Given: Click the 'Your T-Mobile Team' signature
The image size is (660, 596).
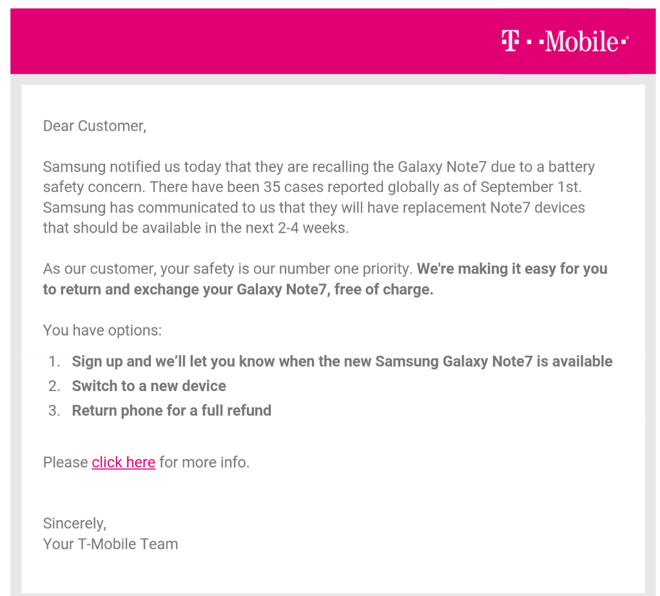Looking at the screenshot, I should click(110, 544).
